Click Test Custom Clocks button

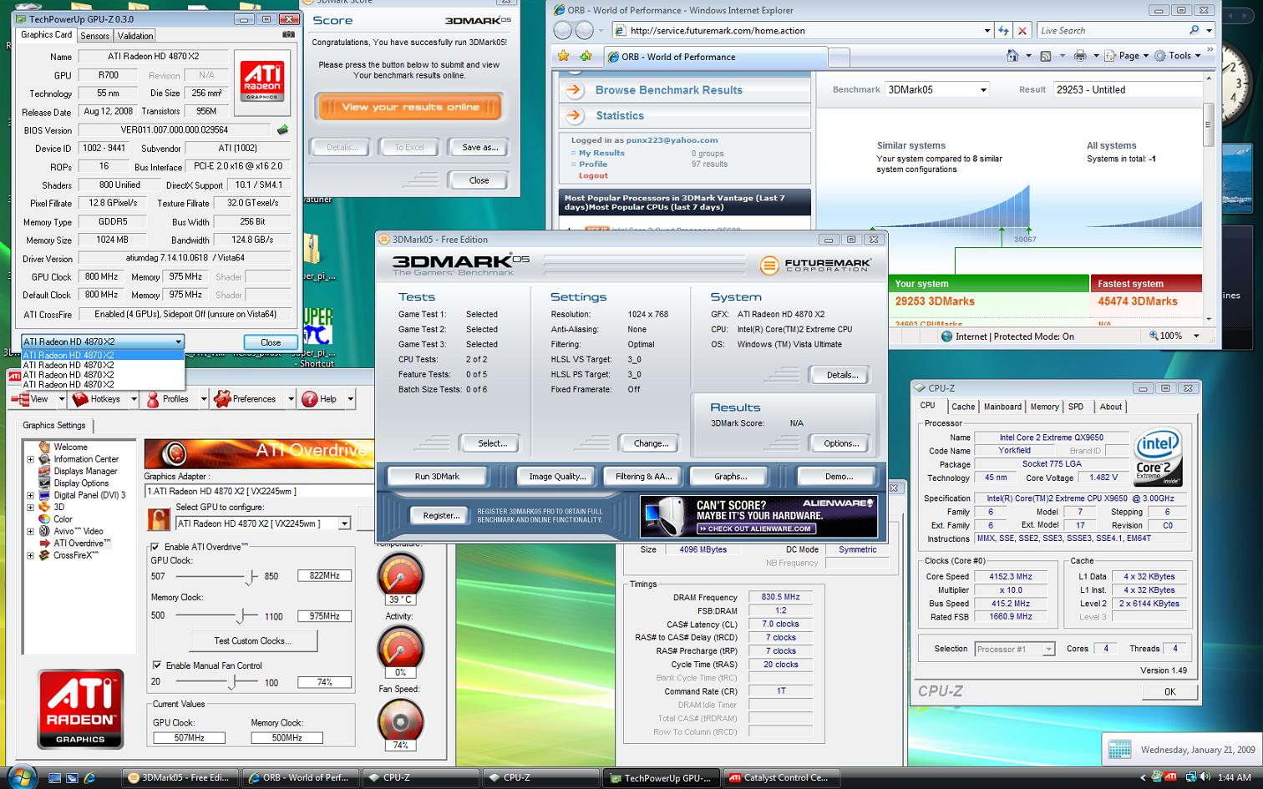253,641
